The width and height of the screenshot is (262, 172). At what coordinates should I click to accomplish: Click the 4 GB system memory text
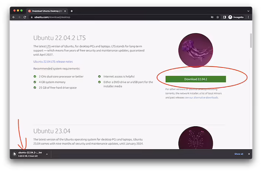coord(52,82)
